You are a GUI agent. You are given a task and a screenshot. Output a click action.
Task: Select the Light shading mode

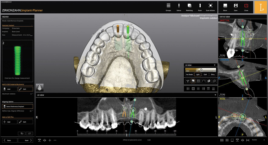198,74
